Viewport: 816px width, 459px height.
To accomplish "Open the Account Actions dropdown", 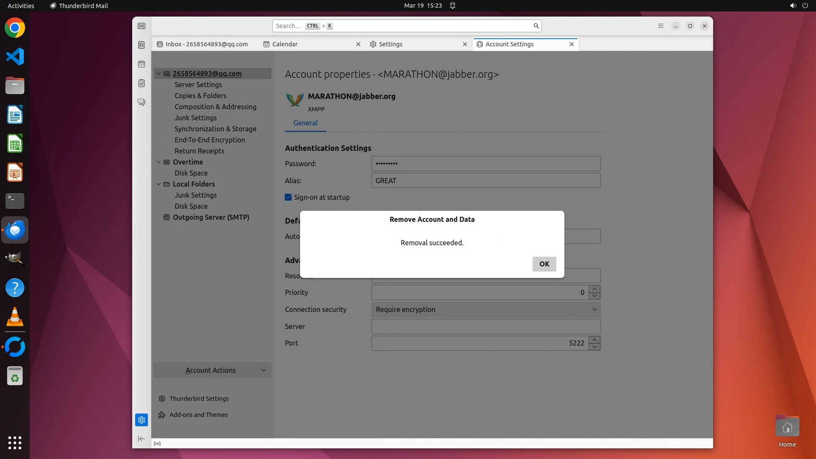I will pos(212,370).
